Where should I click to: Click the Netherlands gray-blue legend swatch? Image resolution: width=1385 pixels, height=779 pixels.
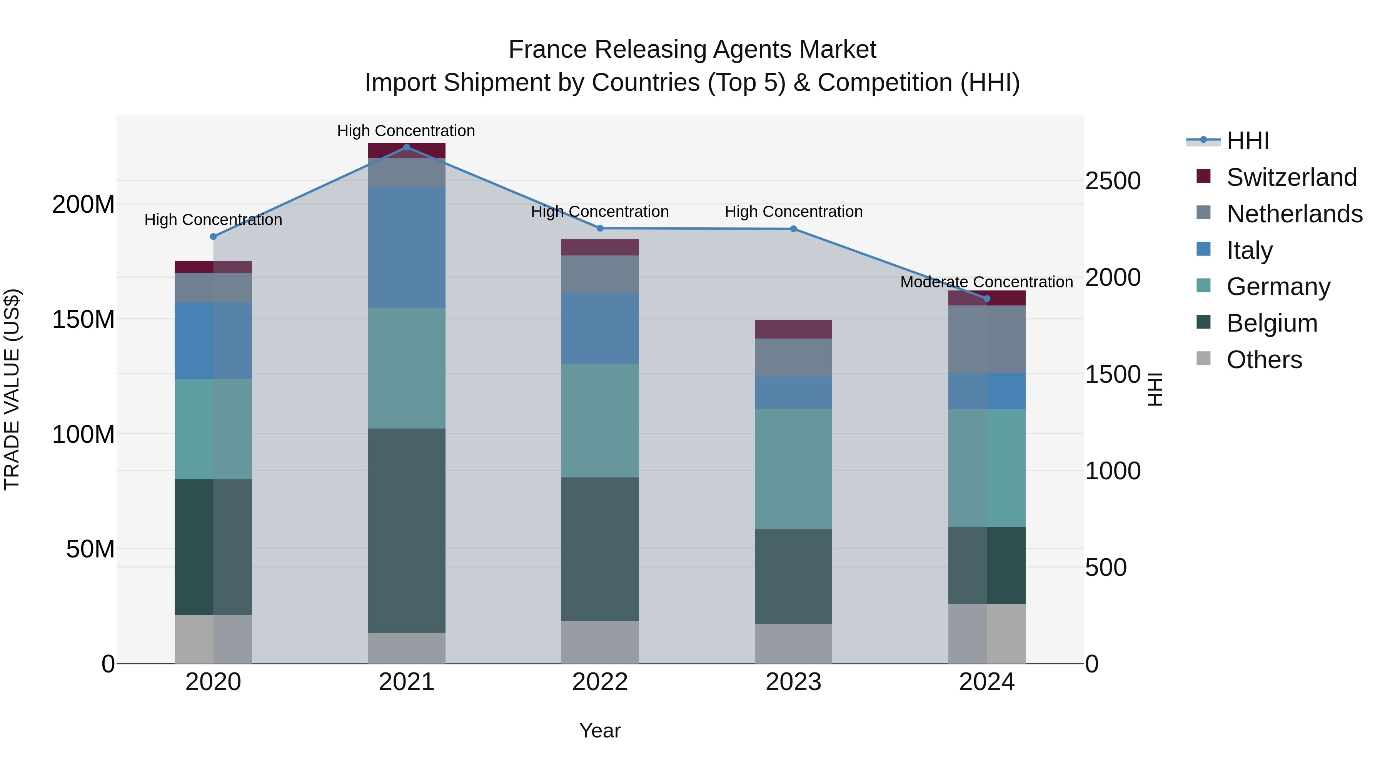click(x=1203, y=212)
